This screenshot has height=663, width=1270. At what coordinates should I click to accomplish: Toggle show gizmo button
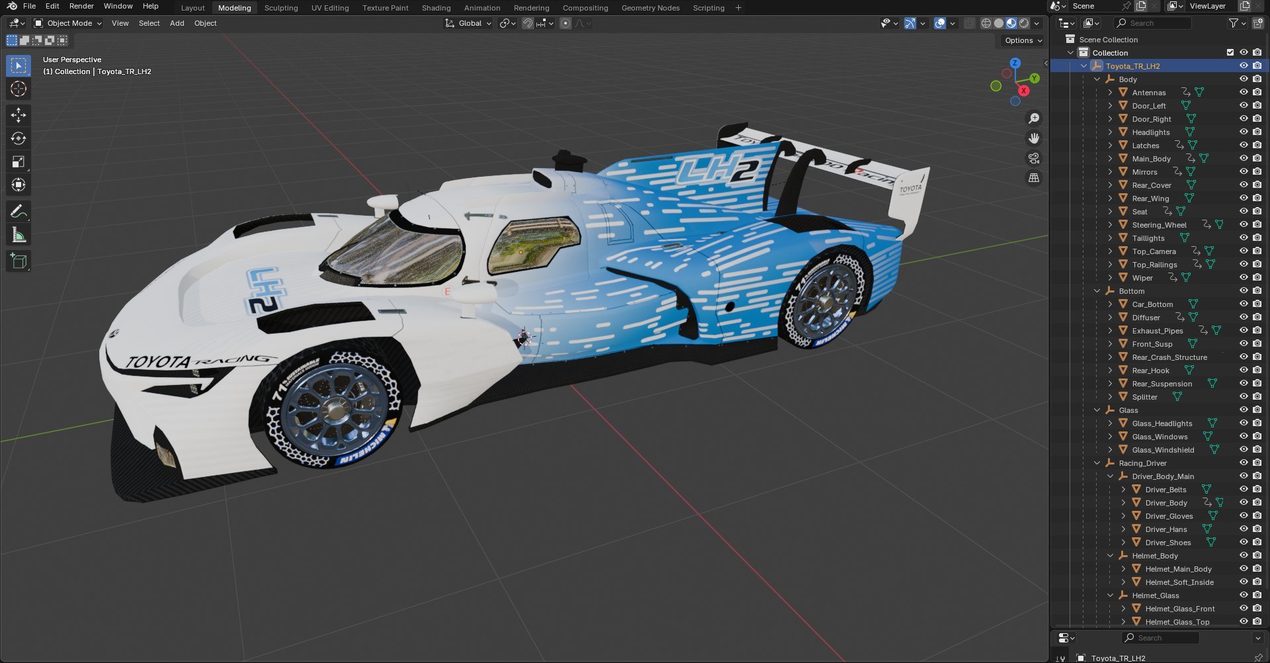(x=910, y=23)
